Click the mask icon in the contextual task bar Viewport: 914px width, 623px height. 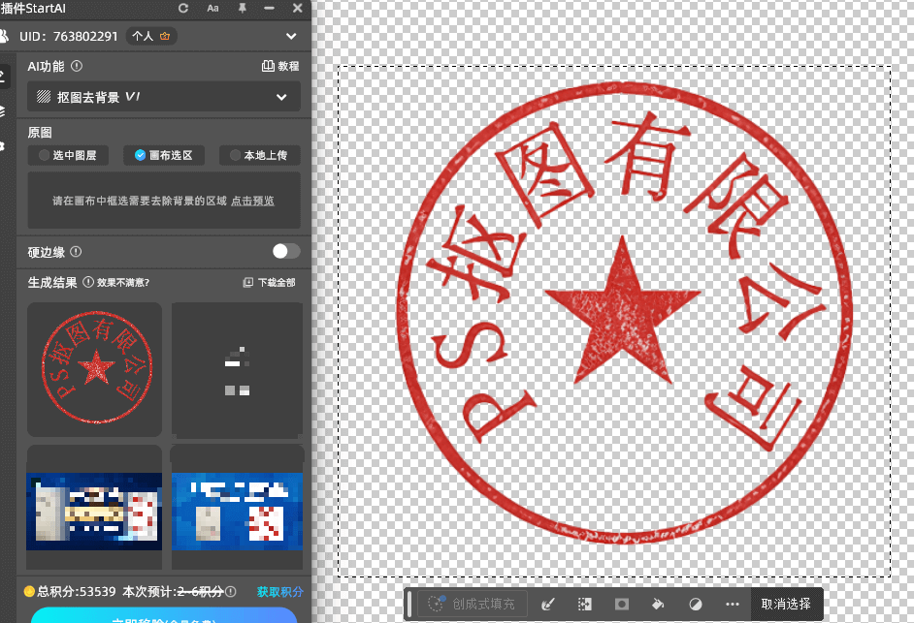tap(621, 605)
